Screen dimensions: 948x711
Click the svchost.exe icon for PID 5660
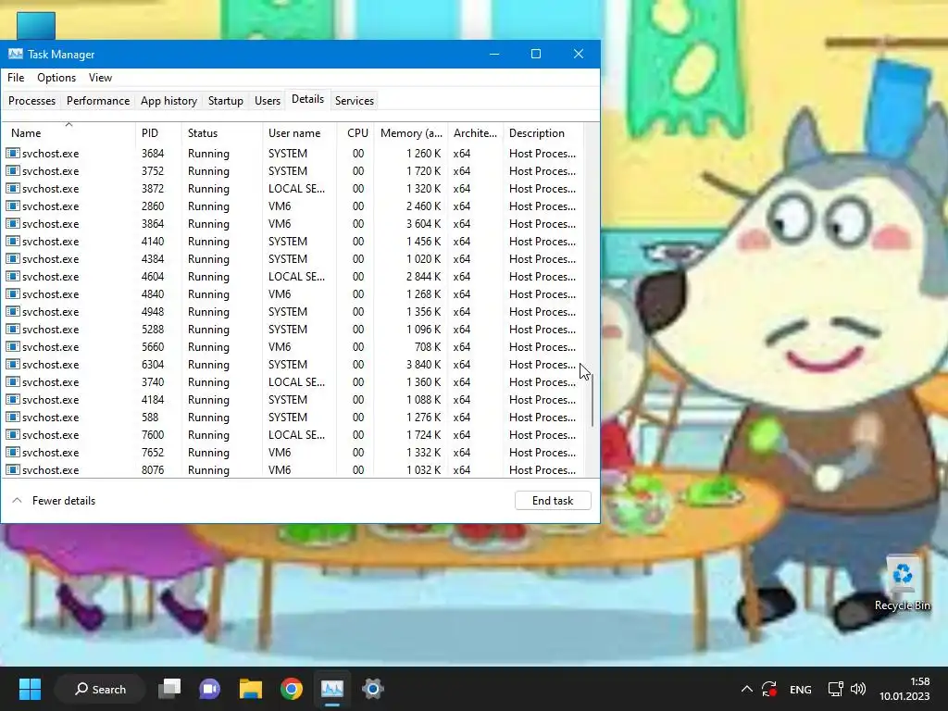[x=13, y=346]
